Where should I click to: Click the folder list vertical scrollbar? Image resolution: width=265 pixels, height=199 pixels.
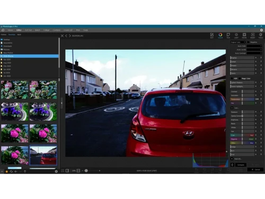point(59,53)
